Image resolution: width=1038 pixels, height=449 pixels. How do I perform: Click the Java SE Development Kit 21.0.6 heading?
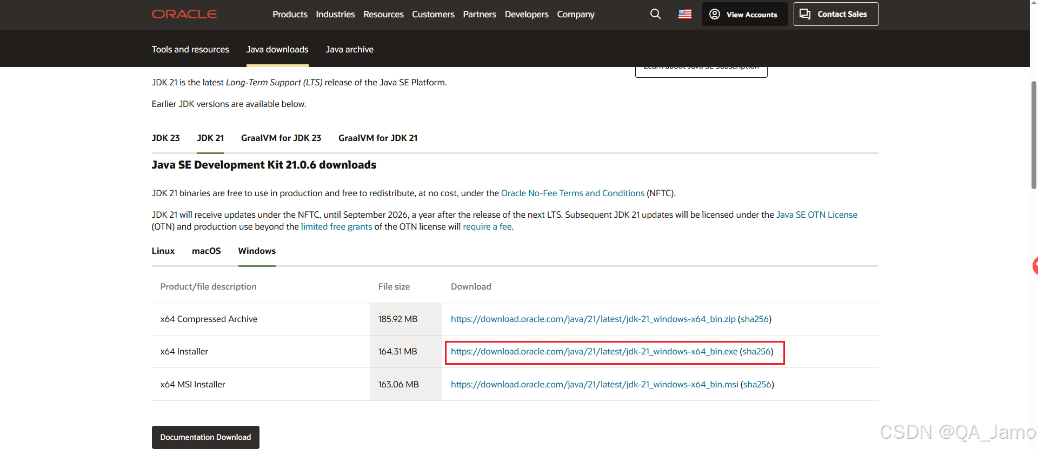click(x=264, y=165)
